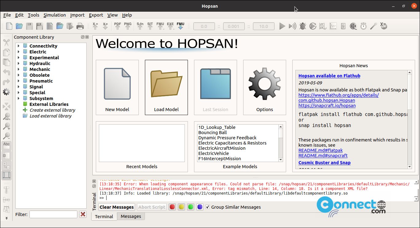Expand the Connectivity library node
Viewport: 420px width, 228px height.
(x=18, y=46)
